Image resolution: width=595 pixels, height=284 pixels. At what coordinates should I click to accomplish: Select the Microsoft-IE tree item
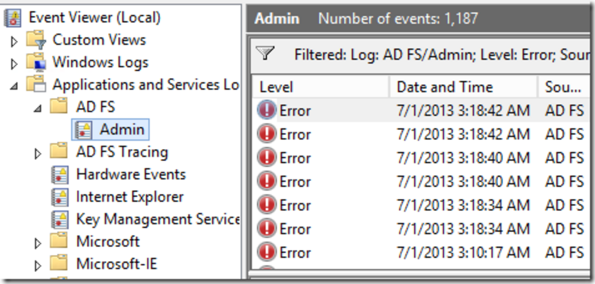coord(117,264)
